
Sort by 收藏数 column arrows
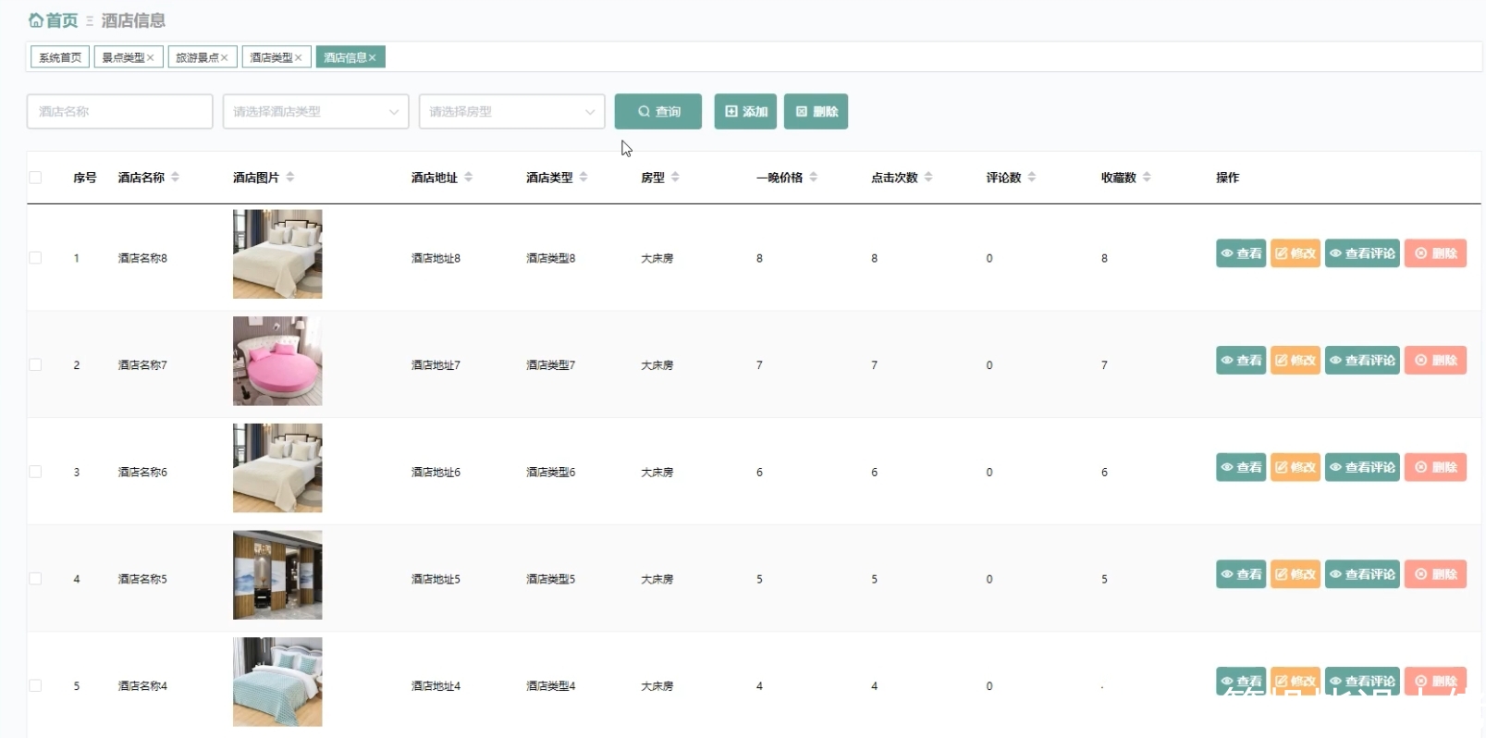1147,177
